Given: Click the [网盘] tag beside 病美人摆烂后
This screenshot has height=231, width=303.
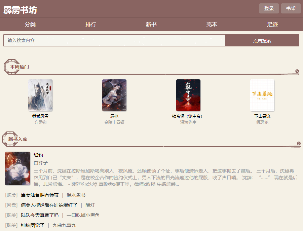Looking at the screenshot, I should tap(11, 205).
